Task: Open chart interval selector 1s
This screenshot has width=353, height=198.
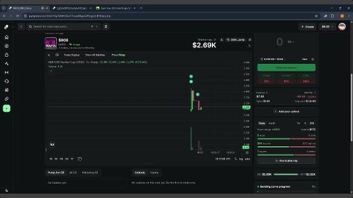Action: (x=49, y=55)
